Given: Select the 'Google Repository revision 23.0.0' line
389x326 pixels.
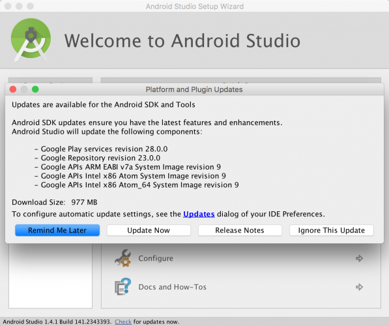Looking at the screenshot, I should tap(97, 158).
